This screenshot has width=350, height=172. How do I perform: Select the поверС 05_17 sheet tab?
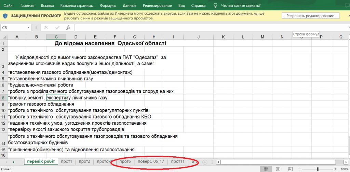tap(150, 161)
